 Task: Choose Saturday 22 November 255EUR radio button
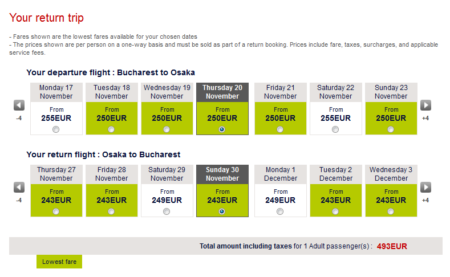coord(335,129)
